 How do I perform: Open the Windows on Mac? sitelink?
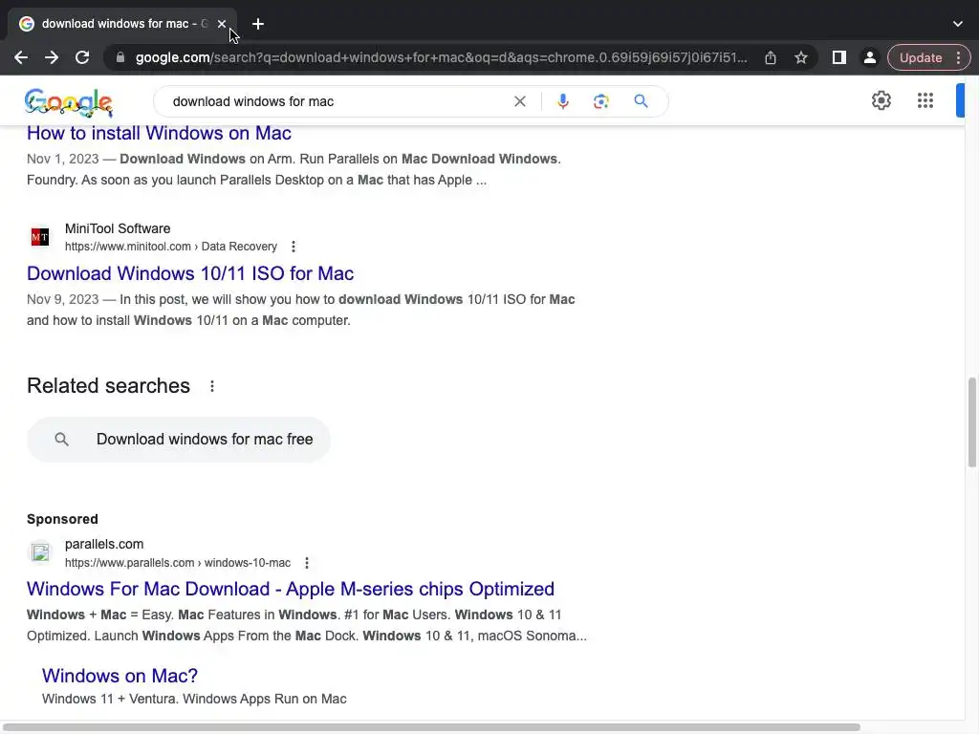[120, 676]
